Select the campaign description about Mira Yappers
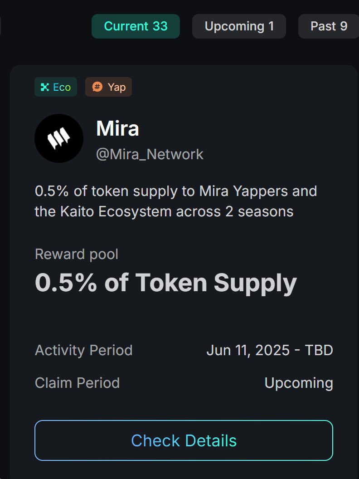The height and width of the screenshot is (479, 359). pos(176,201)
